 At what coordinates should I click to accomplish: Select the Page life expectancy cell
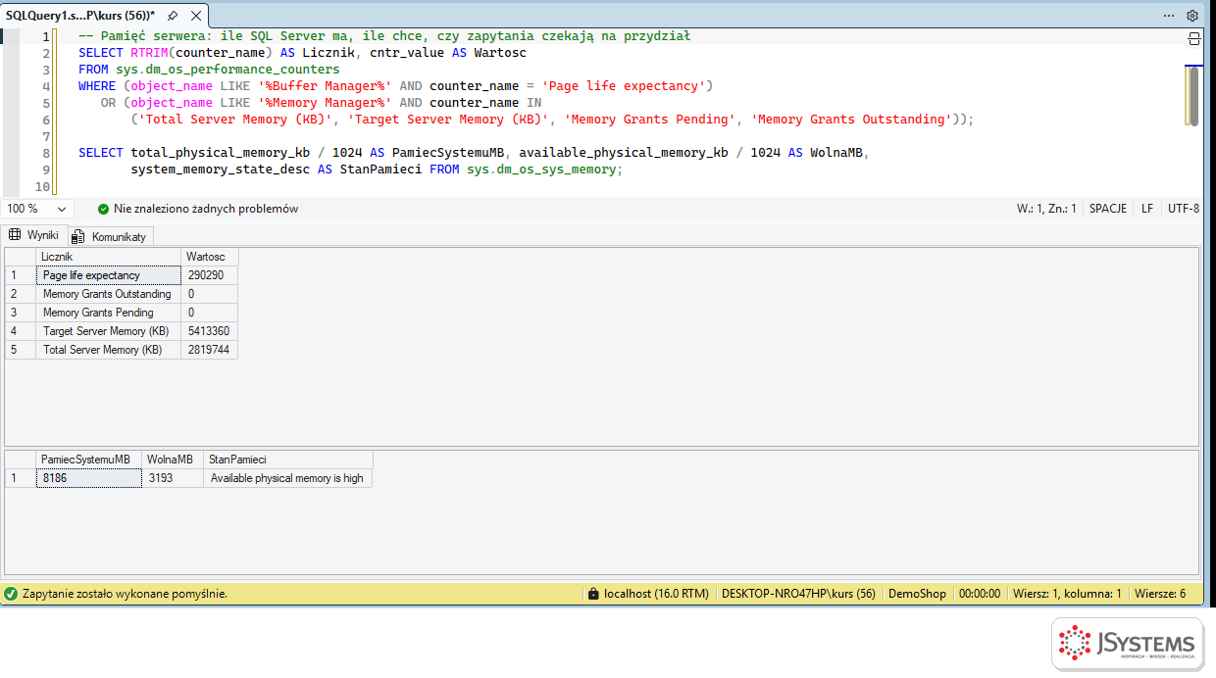point(108,275)
